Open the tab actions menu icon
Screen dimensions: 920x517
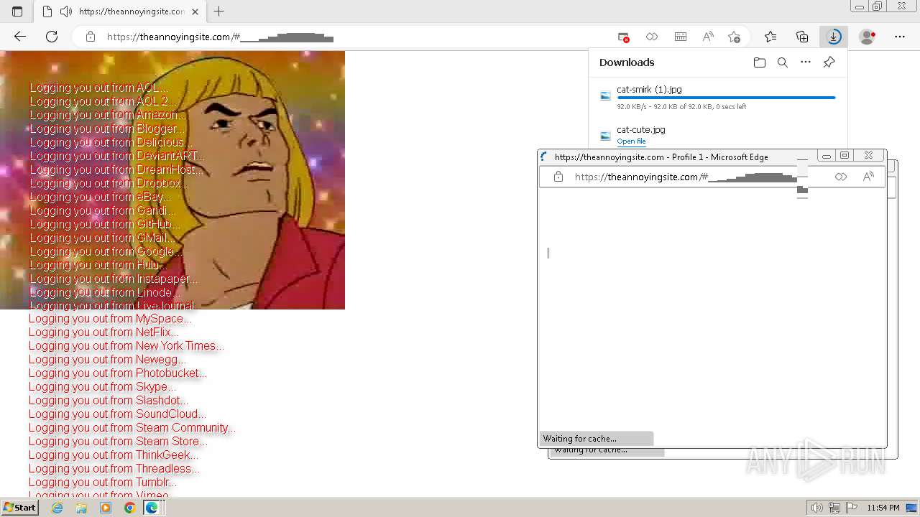pos(17,11)
